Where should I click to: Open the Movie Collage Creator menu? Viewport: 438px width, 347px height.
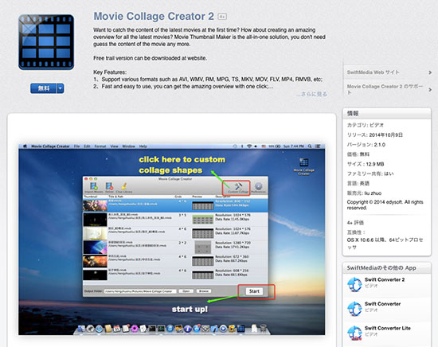click(50, 146)
